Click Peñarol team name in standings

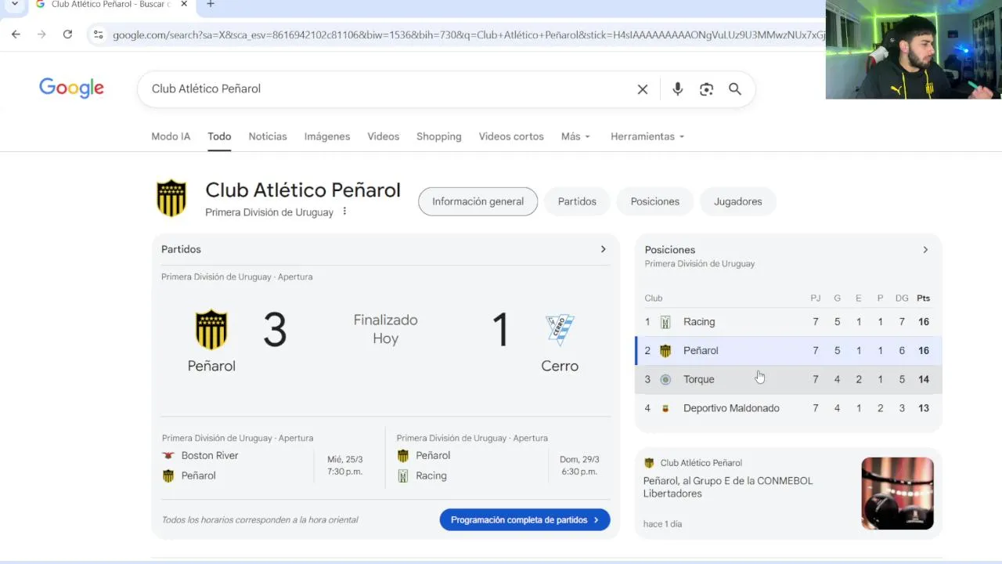[701, 351]
